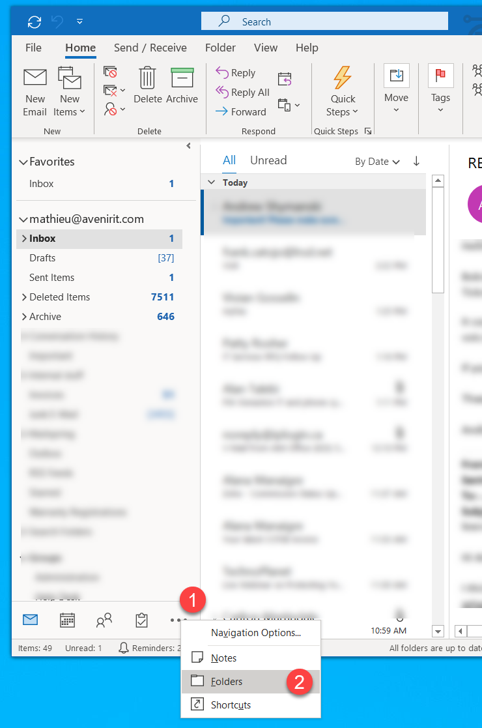Filter by Unread messages
The image size is (482, 728).
pyautogui.click(x=268, y=160)
